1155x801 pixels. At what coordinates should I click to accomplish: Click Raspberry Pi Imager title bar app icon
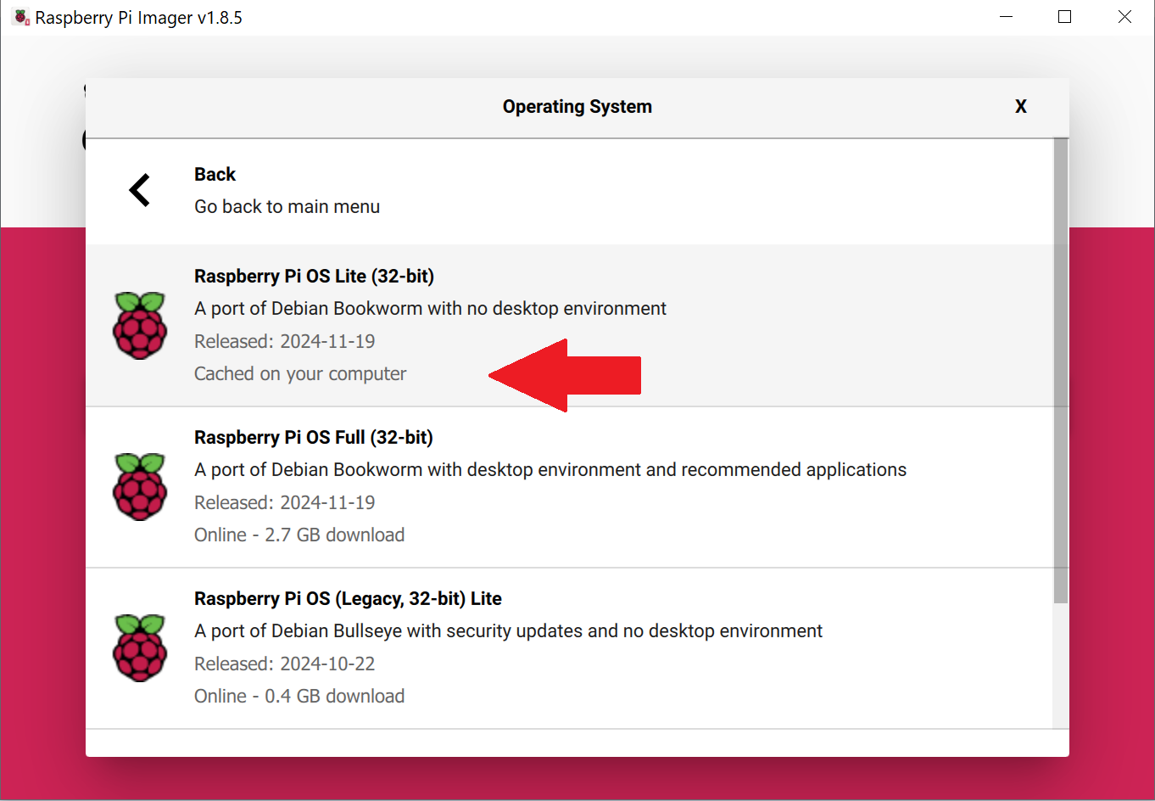coord(21,17)
